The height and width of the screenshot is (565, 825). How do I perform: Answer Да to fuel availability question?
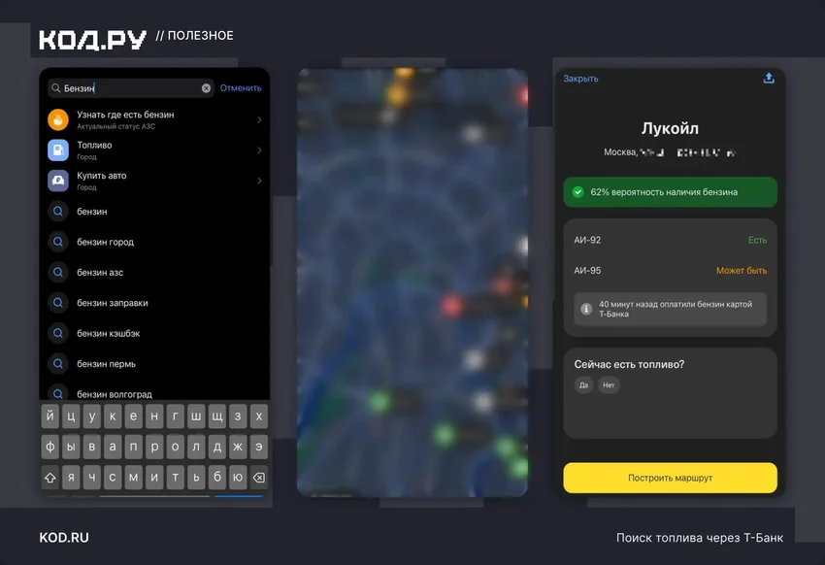(x=583, y=385)
